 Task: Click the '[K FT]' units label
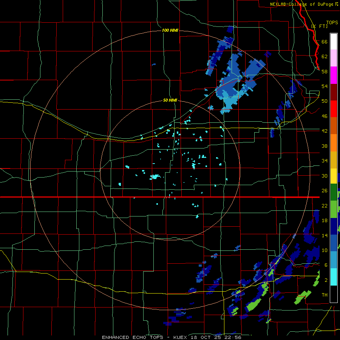click(x=319, y=26)
